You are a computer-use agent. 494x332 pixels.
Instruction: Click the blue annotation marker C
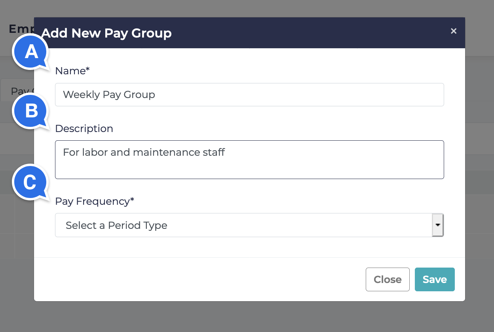[30, 182]
